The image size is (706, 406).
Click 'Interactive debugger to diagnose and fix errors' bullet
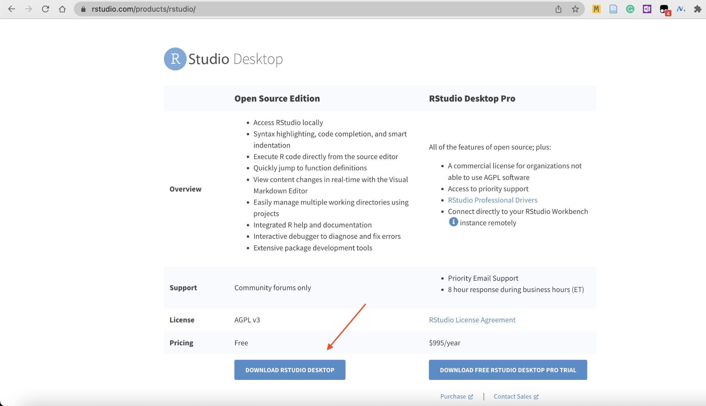[327, 236]
